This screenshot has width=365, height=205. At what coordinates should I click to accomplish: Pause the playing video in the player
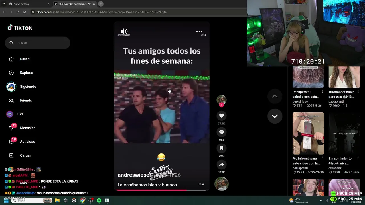[x=162, y=107]
